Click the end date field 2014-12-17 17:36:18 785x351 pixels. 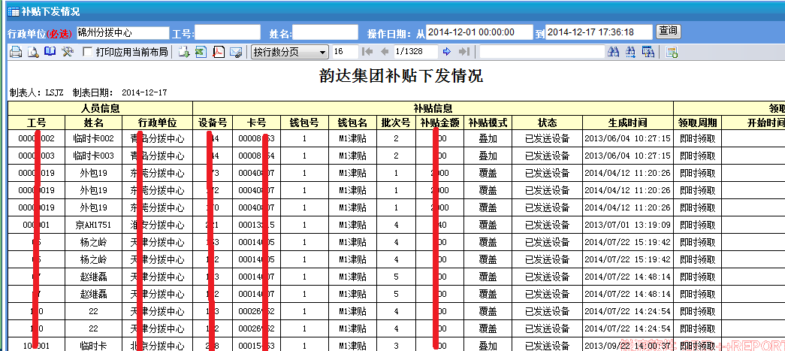599,32
